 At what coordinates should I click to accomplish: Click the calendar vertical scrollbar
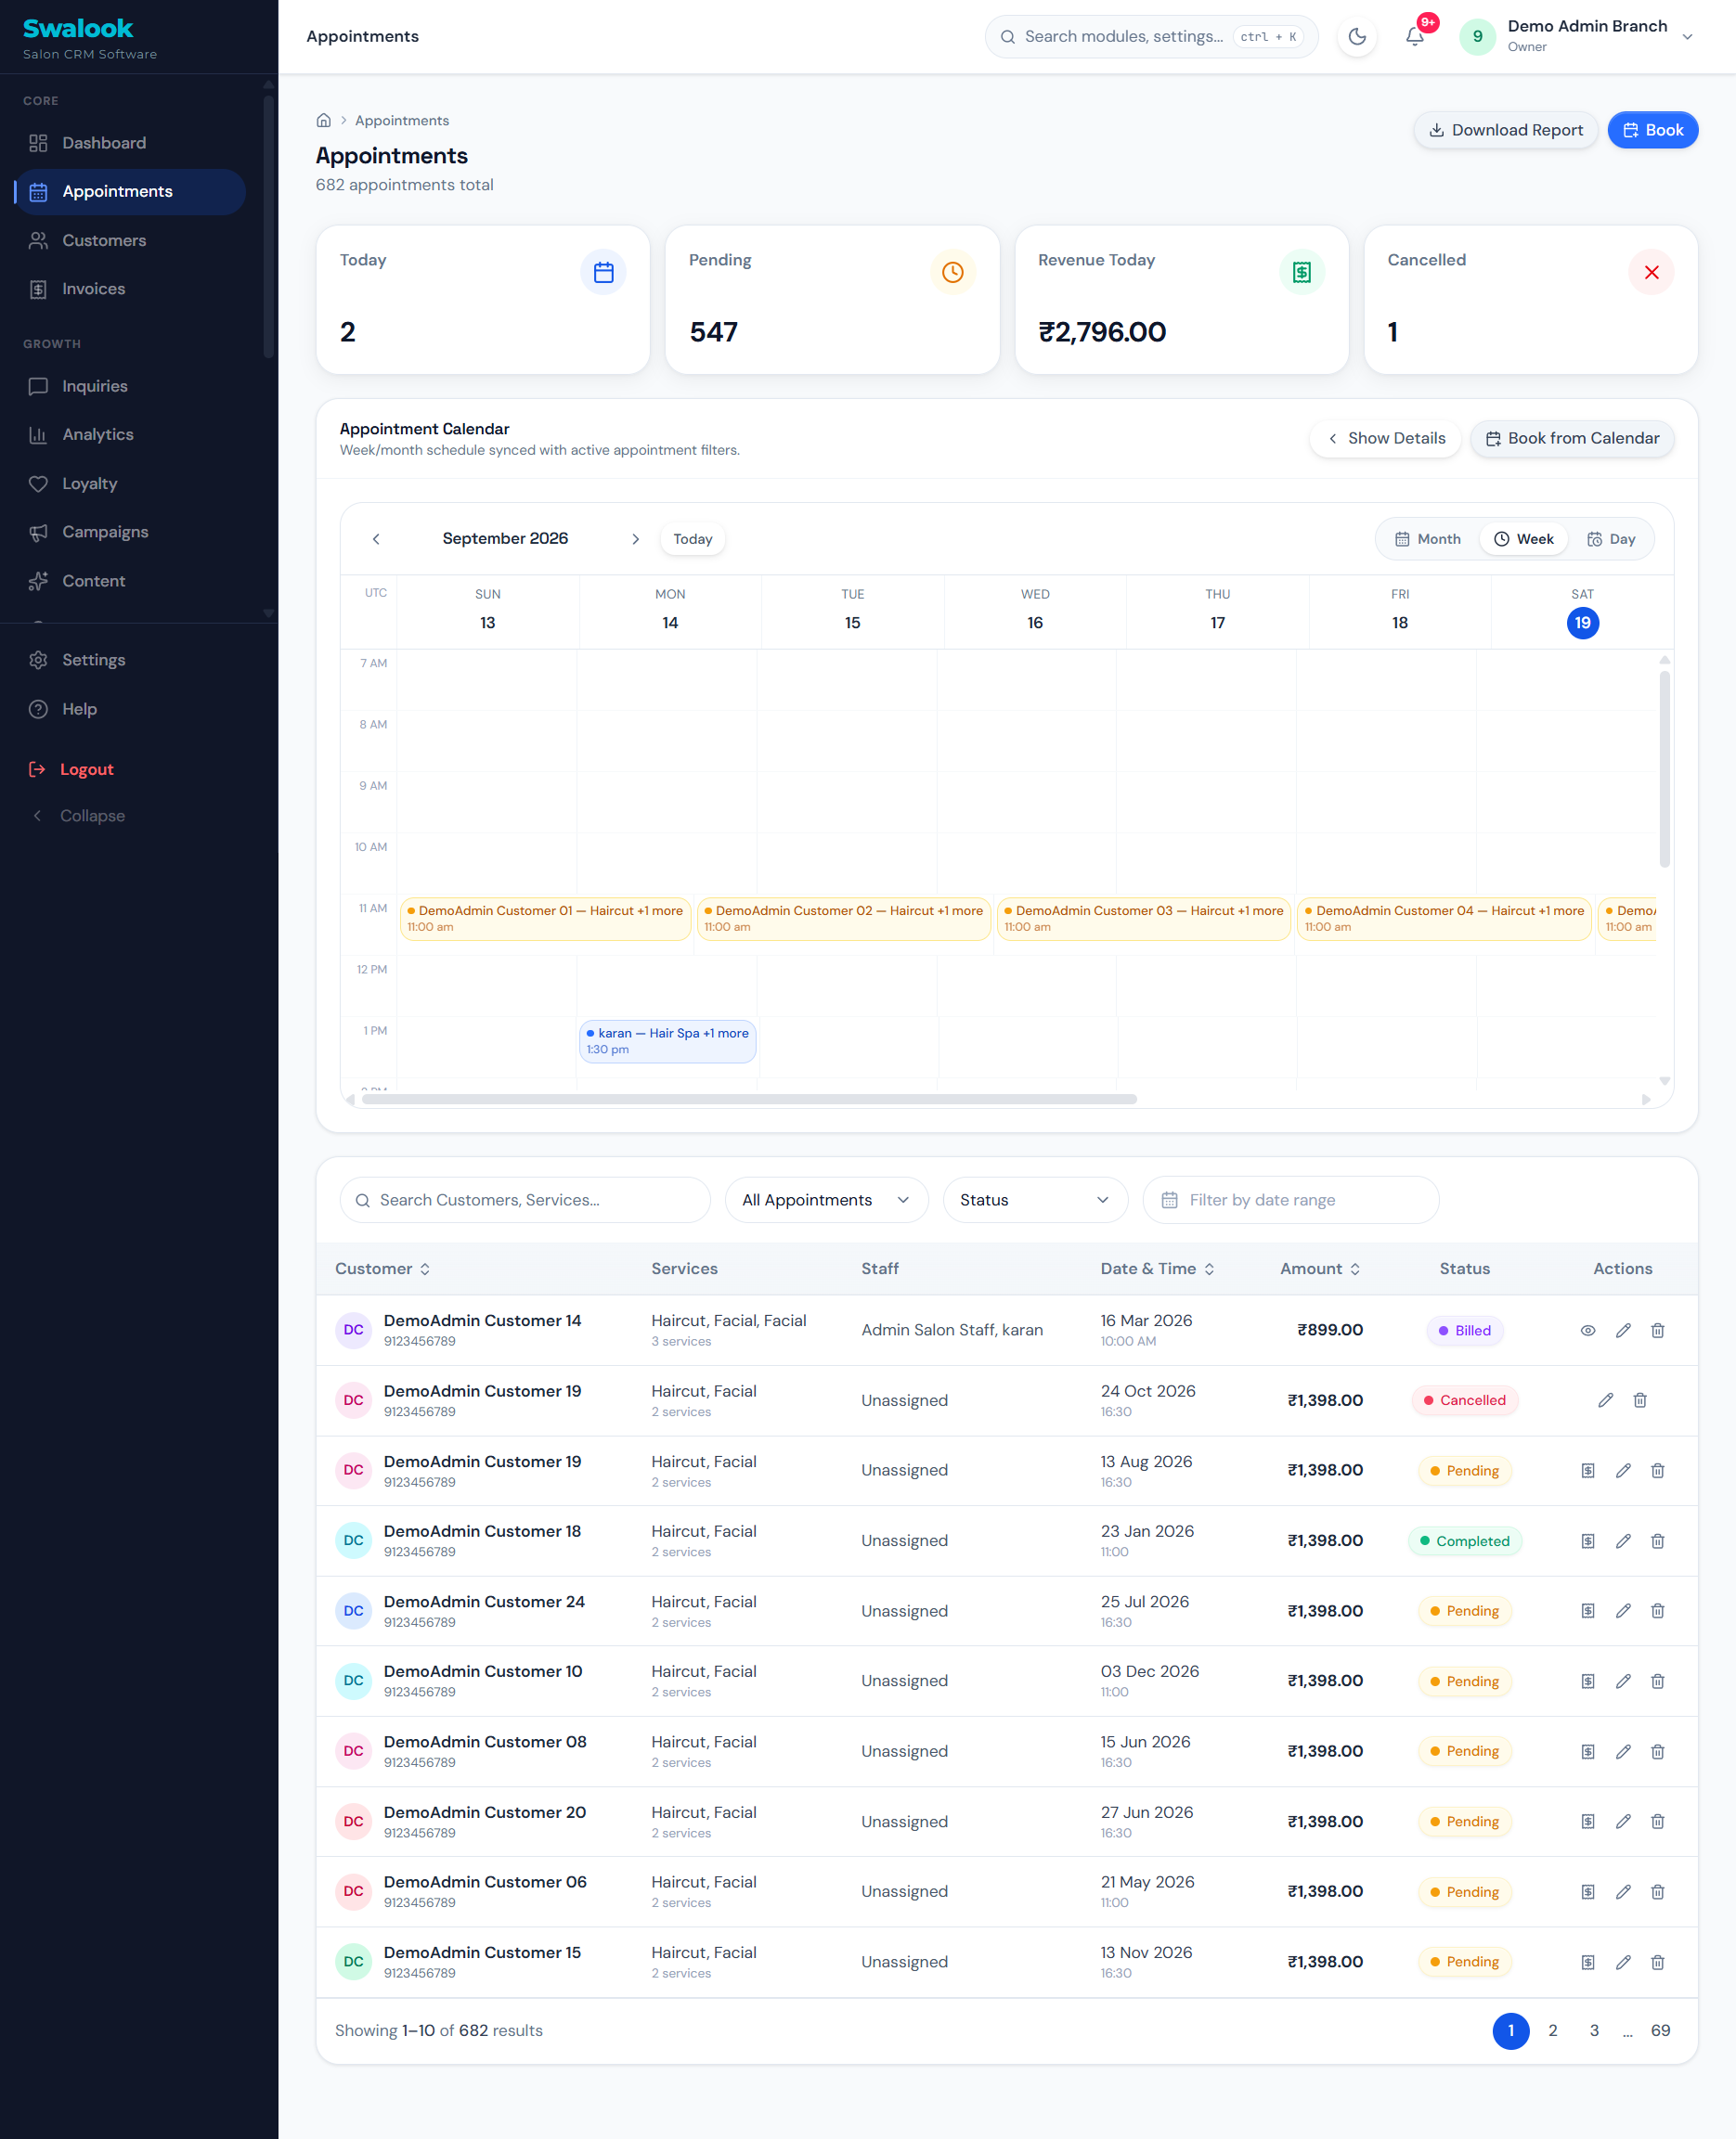[1664, 768]
